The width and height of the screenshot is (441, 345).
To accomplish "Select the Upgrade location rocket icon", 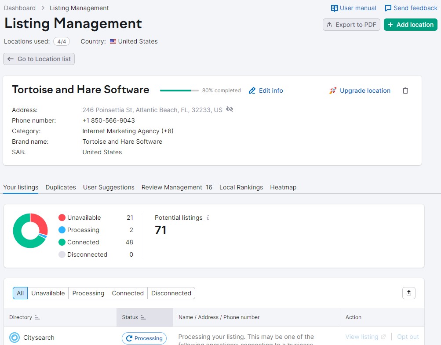I will coord(332,91).
